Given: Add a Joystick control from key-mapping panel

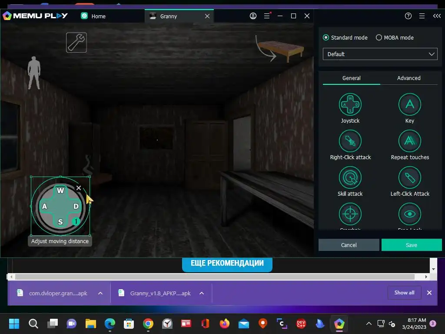Looking at the screenshot, I should [x=350, y=104].
